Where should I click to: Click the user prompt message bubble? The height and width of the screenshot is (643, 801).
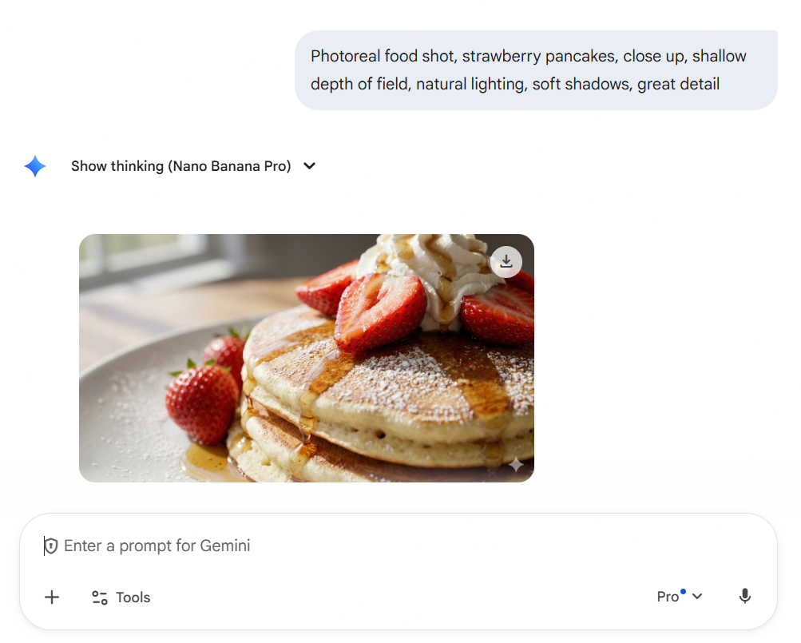(535, 70)
